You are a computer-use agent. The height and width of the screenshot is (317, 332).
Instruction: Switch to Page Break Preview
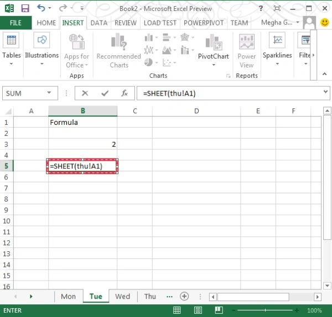[x=219, y=310]
